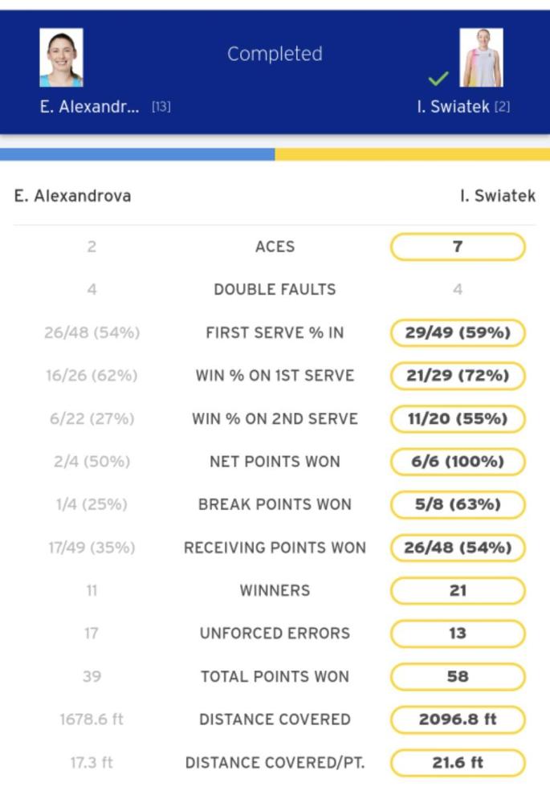Click the WINNERS stat row label
Screen dimensions: 550x803
(x=275, y=590)
